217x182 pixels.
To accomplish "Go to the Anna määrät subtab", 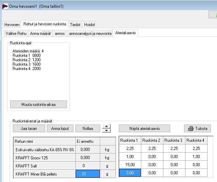I will [x=40, y=33].
